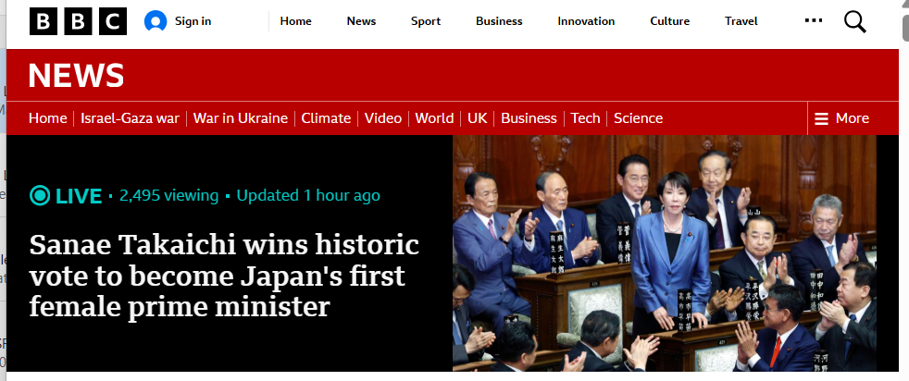The height and width of the screenshot is (381, 909).
Task: Expand the More news sections menu
Action: point(841,118)
